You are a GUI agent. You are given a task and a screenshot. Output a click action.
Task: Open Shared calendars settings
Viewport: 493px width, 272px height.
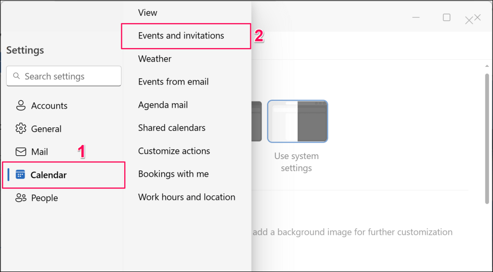point(172,128)
